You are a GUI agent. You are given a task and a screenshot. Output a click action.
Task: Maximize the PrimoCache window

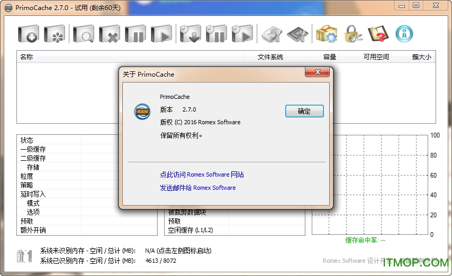416,6
